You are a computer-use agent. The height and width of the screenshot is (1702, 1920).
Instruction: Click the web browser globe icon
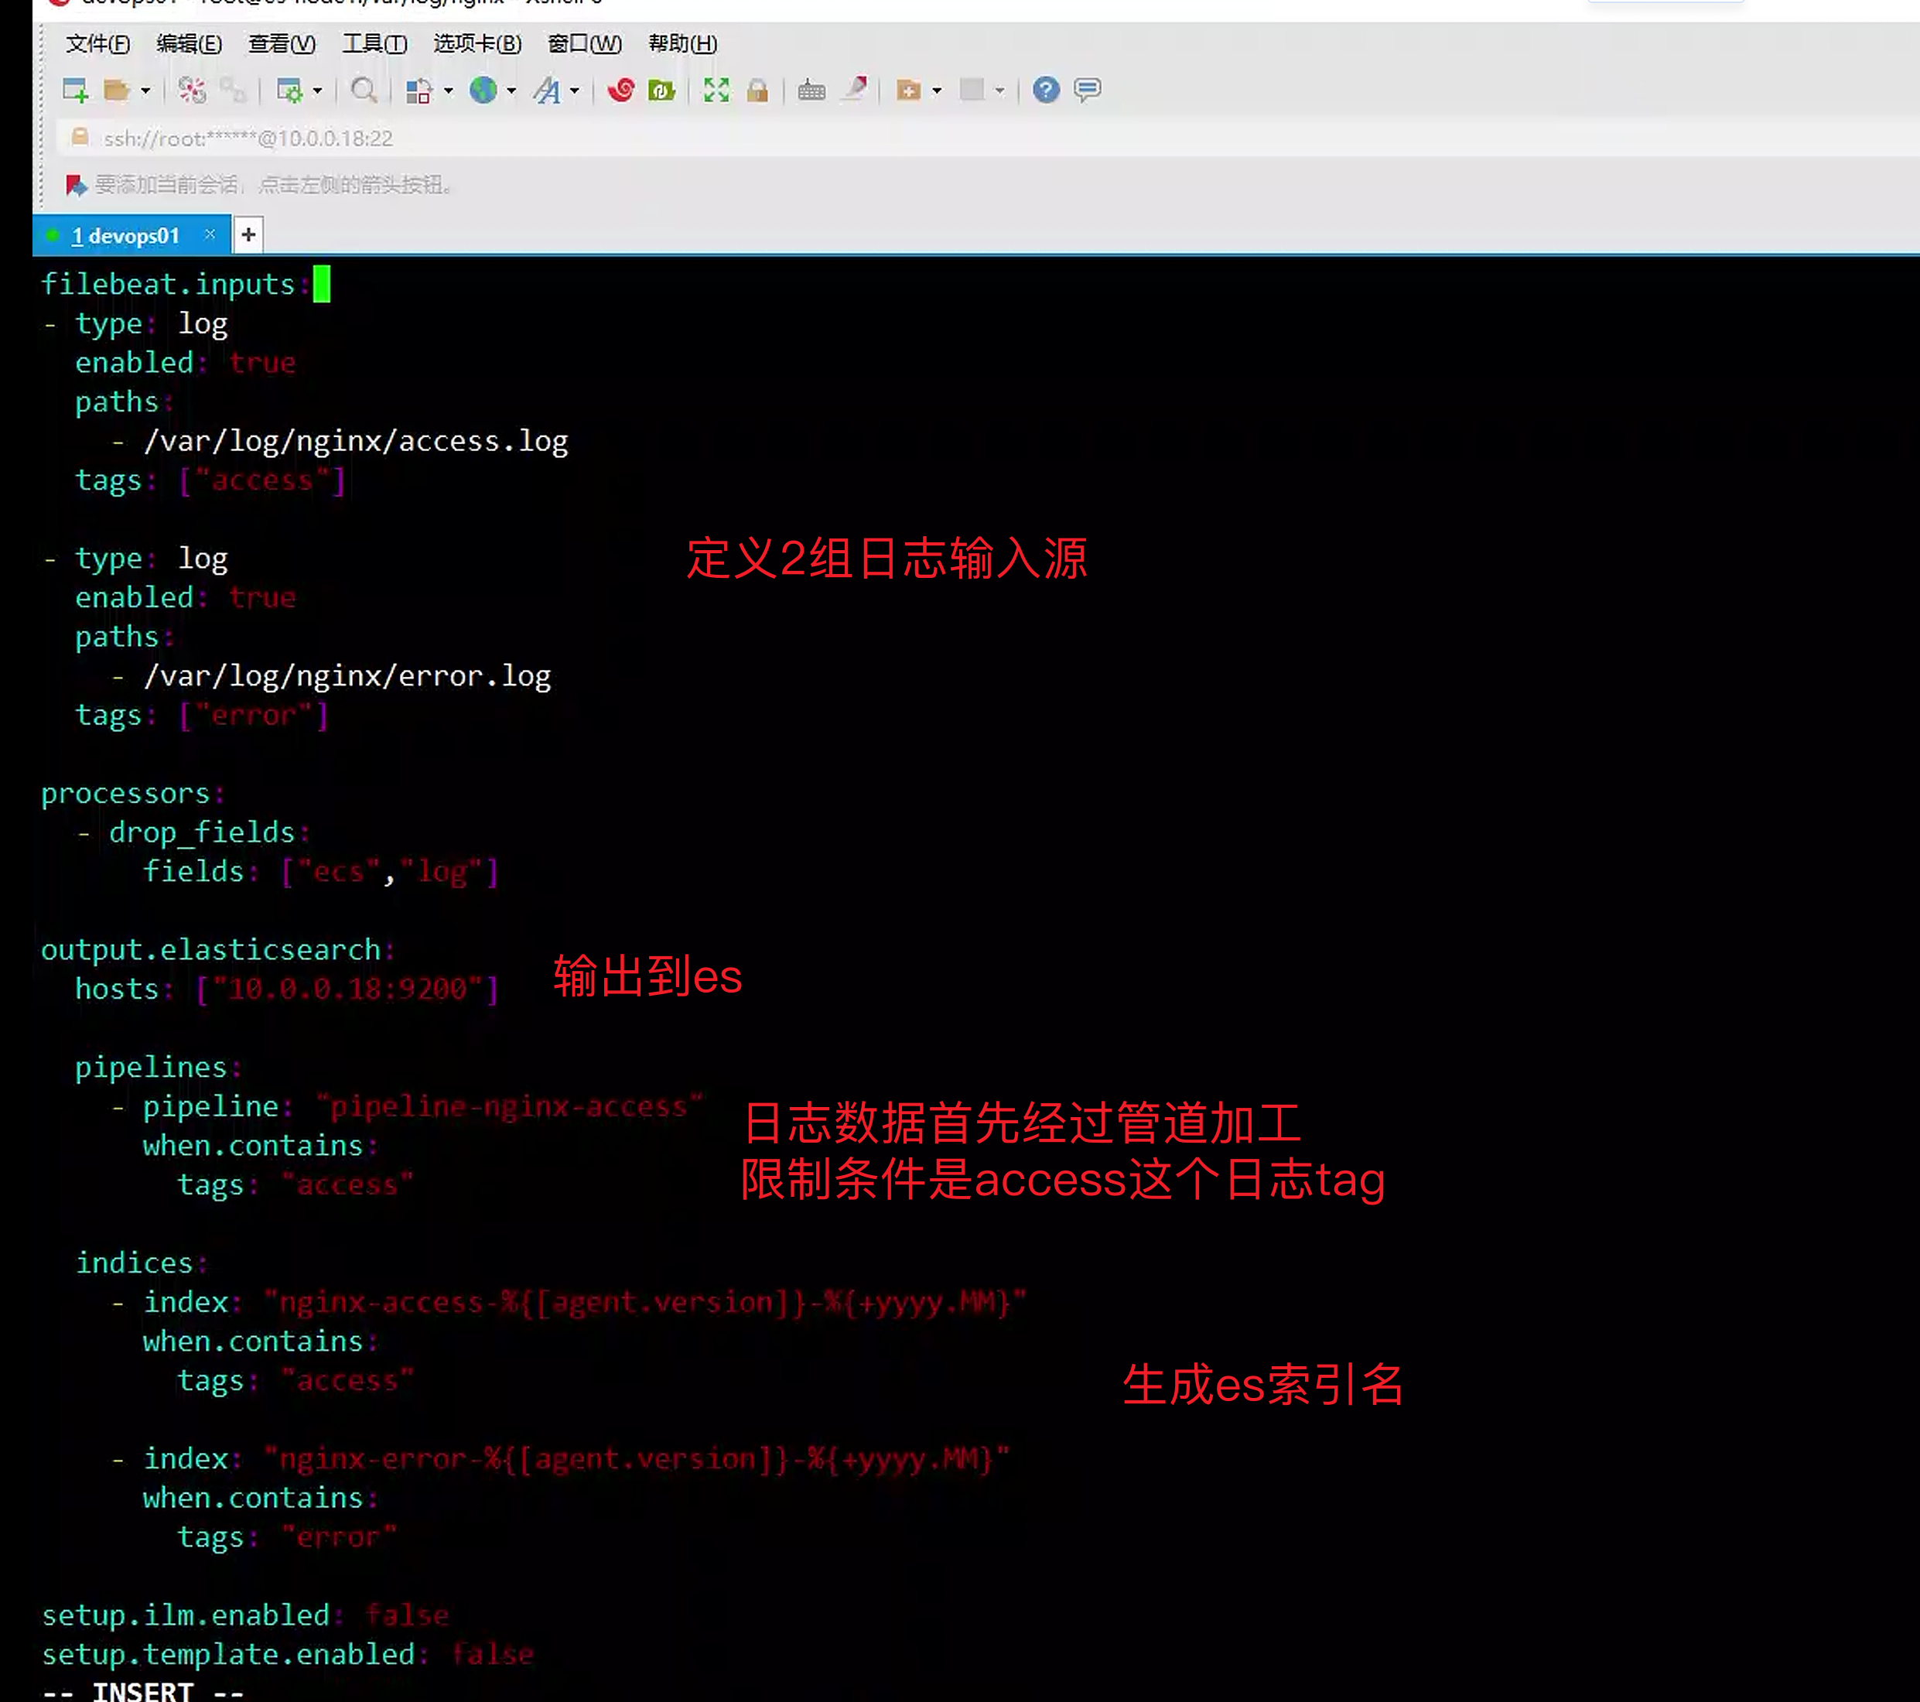(x=483, y=91)
